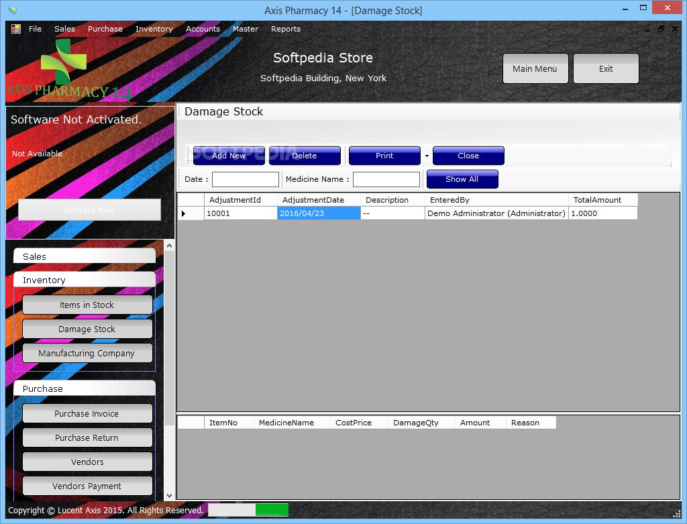Screen dimensions: 687x524
Task: Add New damage stock entry
Action: click(229, 156)
